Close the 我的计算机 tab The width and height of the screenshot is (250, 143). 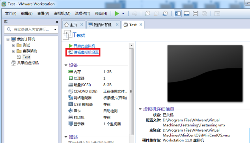point(117,24)
